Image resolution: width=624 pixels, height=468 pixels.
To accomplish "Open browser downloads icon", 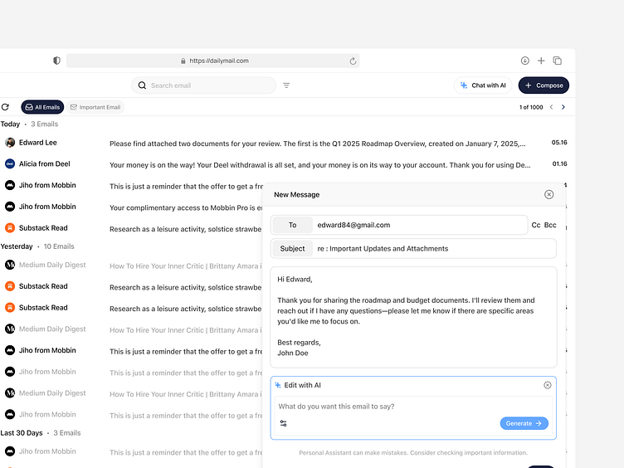I will (x=525, y=61).
